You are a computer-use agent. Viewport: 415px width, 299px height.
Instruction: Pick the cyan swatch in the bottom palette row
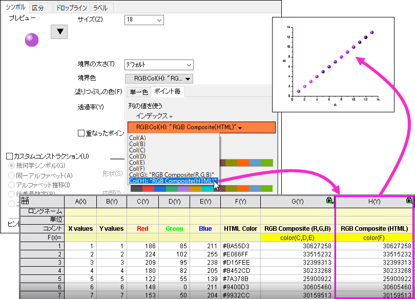208,189
